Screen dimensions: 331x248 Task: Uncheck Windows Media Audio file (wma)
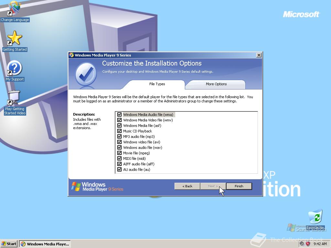pos(120,115)
